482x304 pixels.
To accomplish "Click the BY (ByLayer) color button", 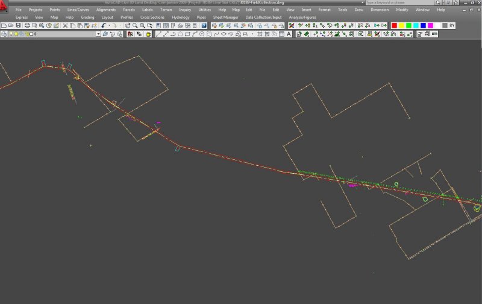I will (452, 25).
